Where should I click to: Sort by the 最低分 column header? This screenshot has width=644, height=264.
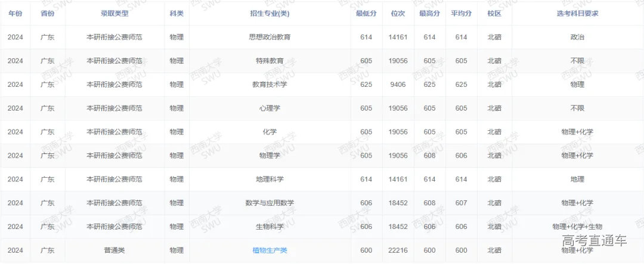pyautogui.click(x=366, y=13)
